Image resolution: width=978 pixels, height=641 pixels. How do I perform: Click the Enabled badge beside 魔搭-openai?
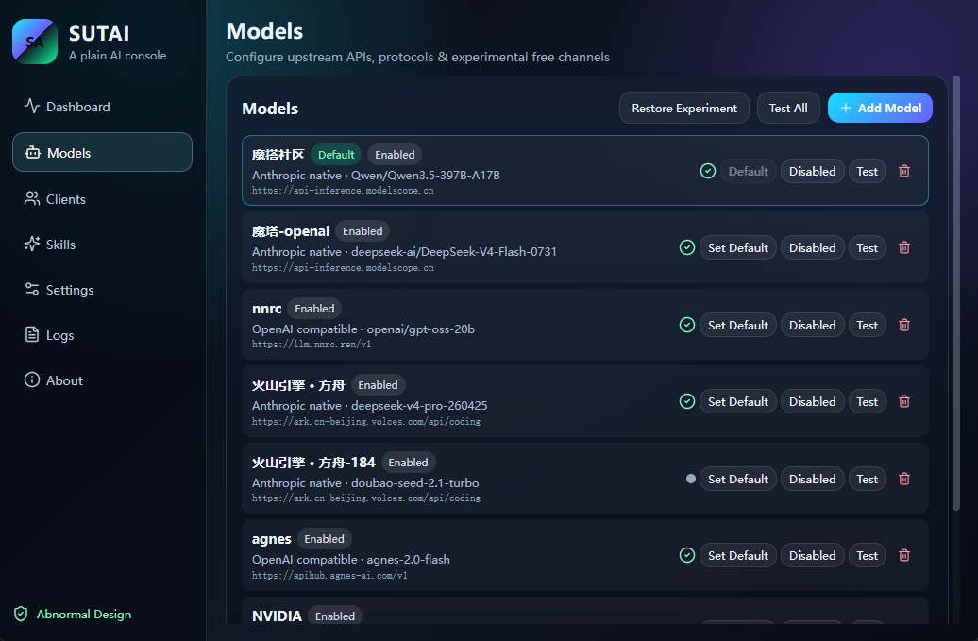coord(363,231)
